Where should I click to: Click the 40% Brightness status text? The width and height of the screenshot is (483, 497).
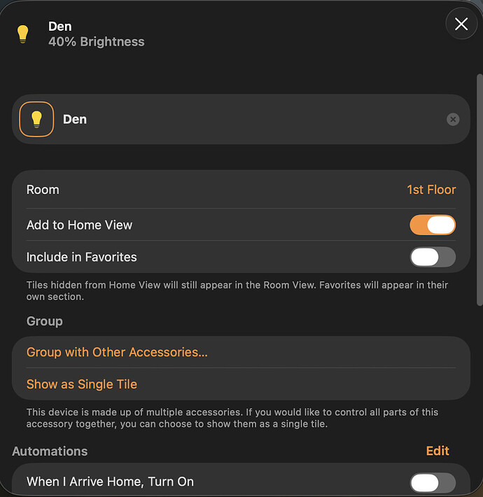point(97,42)
